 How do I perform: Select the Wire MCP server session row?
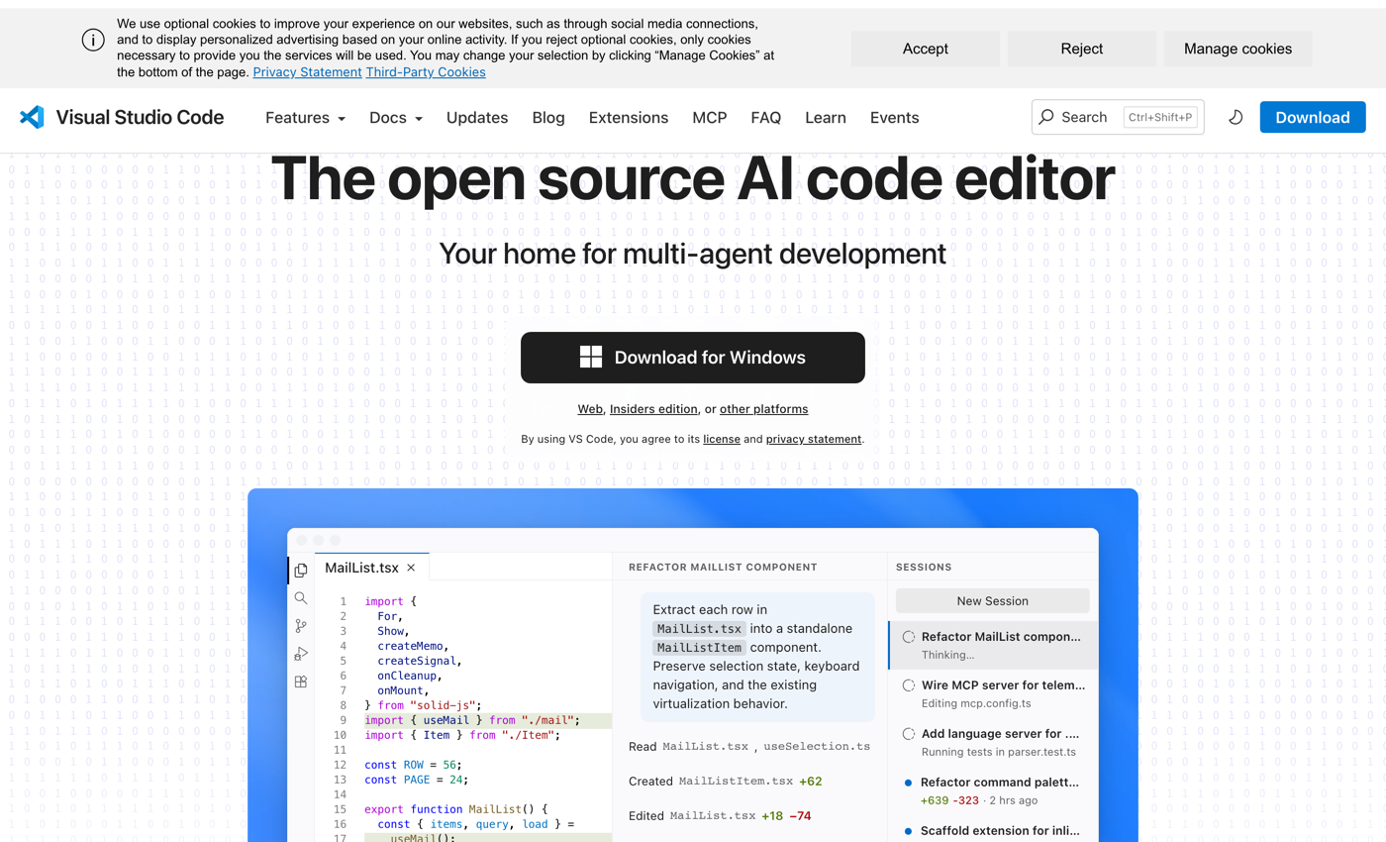(x=993, y=693)
